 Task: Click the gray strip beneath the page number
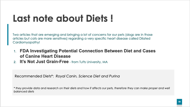pyautogui.click(x=179, y=106)
